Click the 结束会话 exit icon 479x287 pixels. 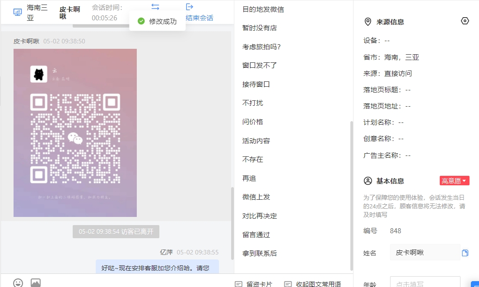point(190,7)
